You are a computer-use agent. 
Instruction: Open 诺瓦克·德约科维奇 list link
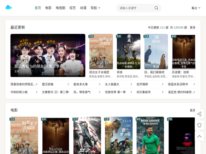(x=182, y=92)
